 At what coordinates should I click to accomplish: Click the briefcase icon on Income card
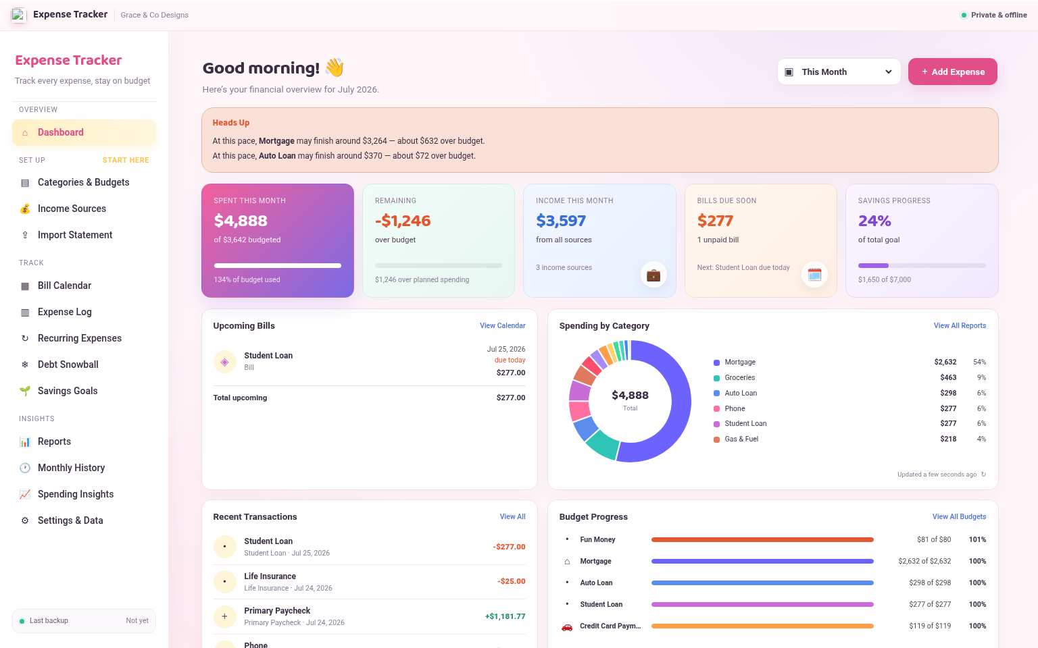tap(653, 275)
